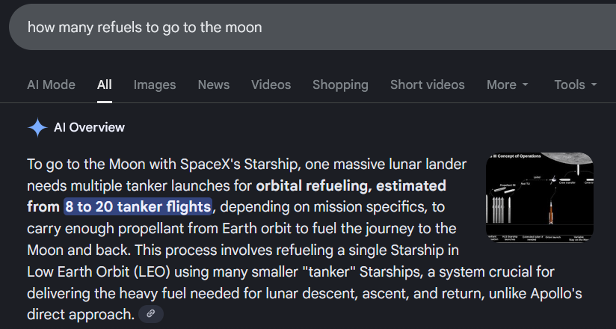The width and height of the screenshot is (616, 329).
Task: Open the Concept of Operations thumbnail
Action: [x=540, y=197]
